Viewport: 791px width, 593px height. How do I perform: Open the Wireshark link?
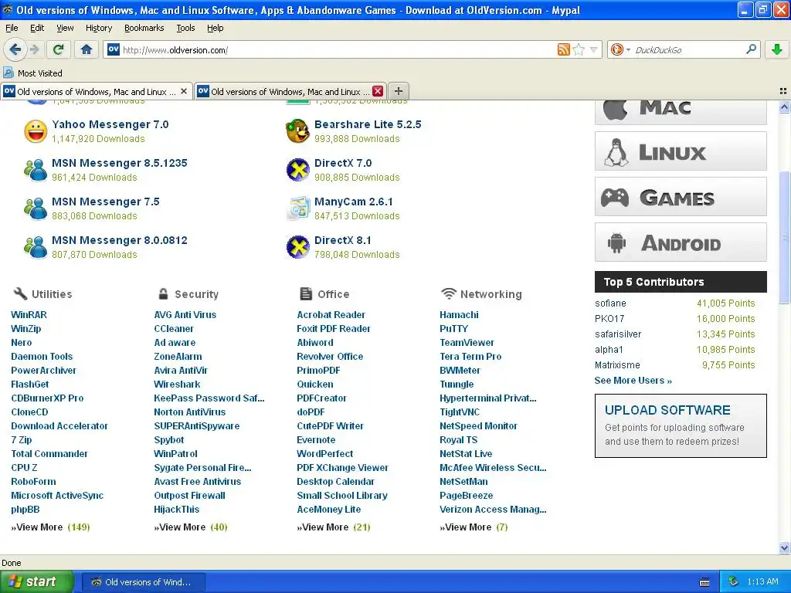(177, 385)
